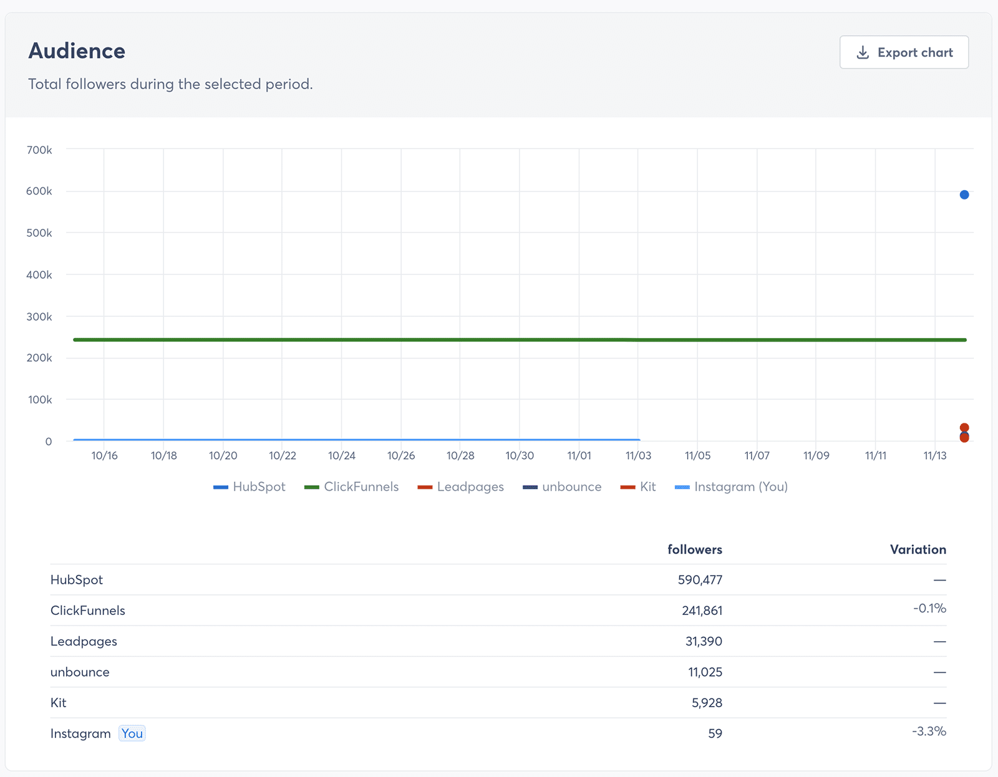Toggle HubSpot series in the legend
This screenshot has height=777, width=998.
tap(249, 487)
